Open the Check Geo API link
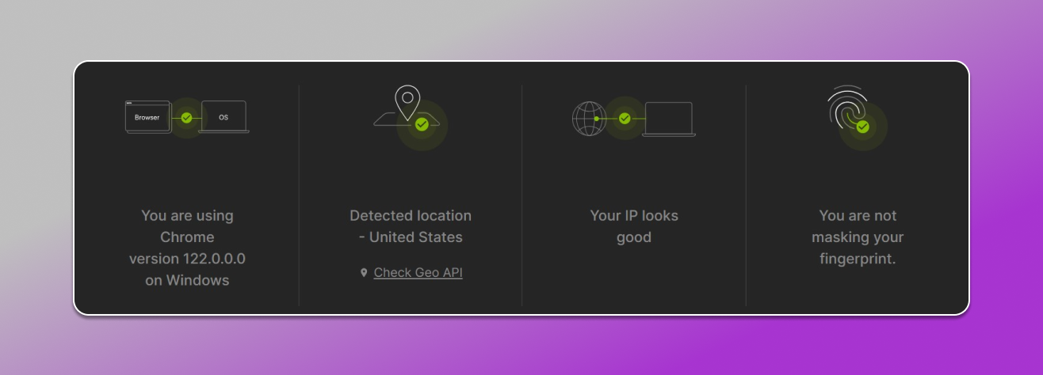 [418, 273]
